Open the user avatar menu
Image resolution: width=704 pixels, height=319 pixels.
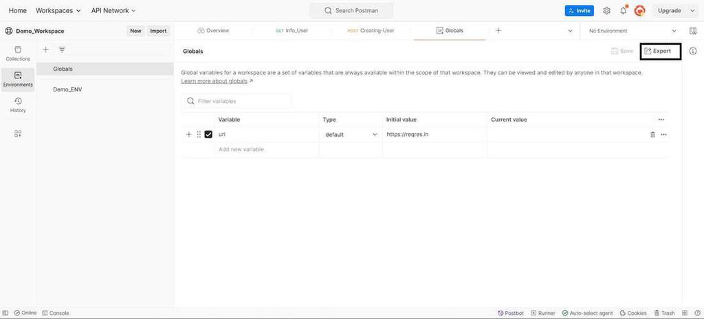[639, 11]
